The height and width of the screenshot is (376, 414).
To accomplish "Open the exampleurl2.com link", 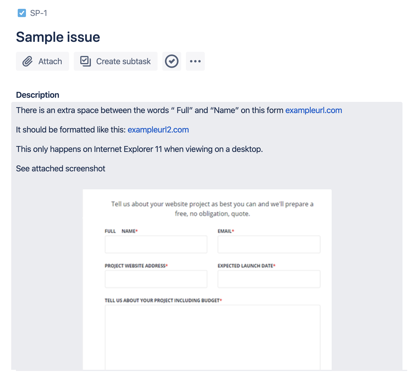I will click(x=158, y=130).
